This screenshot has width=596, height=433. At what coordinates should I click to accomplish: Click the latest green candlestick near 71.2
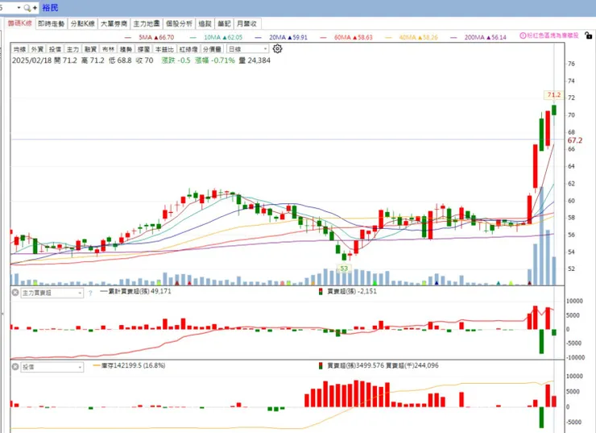554,110
